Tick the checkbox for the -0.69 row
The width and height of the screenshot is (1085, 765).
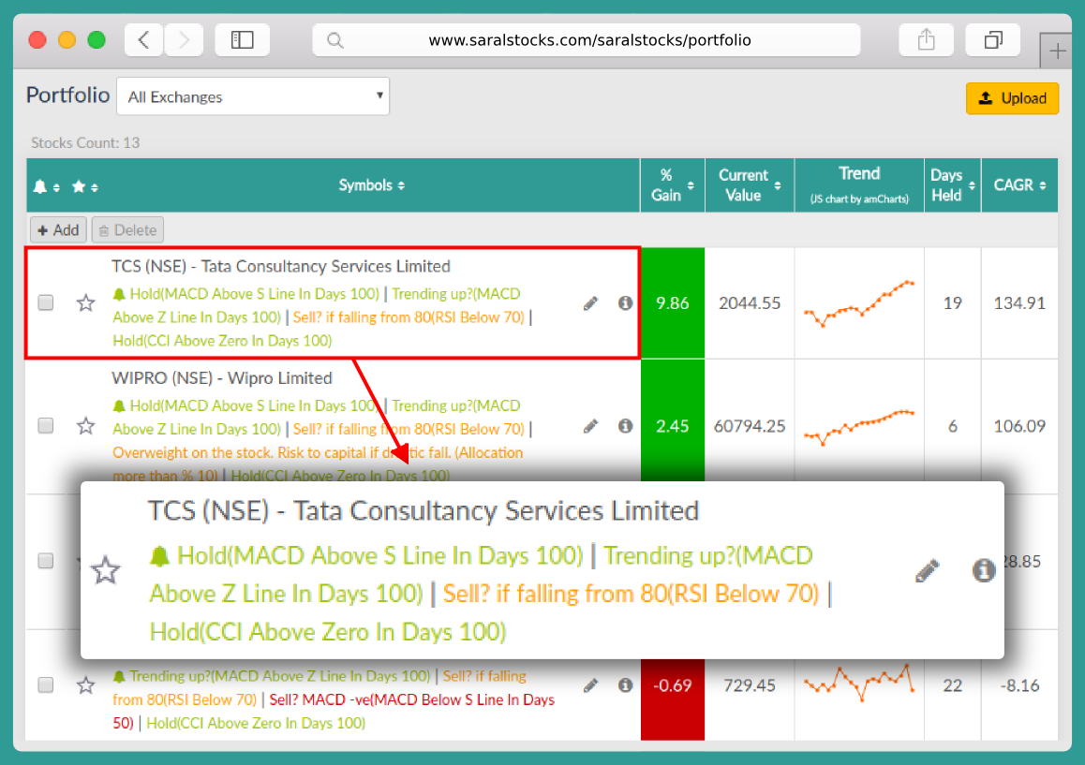click(46, 684)
